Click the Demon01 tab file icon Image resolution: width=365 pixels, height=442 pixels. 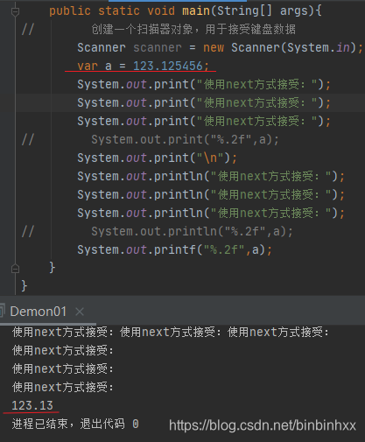3,311
